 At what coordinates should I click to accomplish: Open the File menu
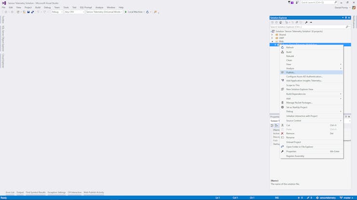coord(3,8)
